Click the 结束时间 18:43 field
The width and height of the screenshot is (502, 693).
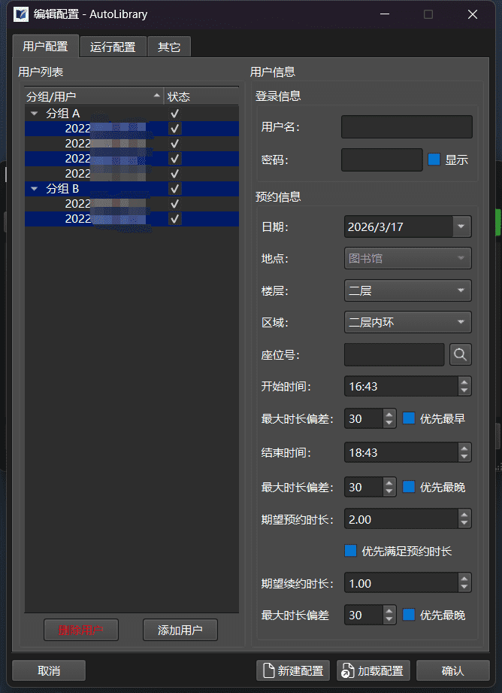point(401,452)
